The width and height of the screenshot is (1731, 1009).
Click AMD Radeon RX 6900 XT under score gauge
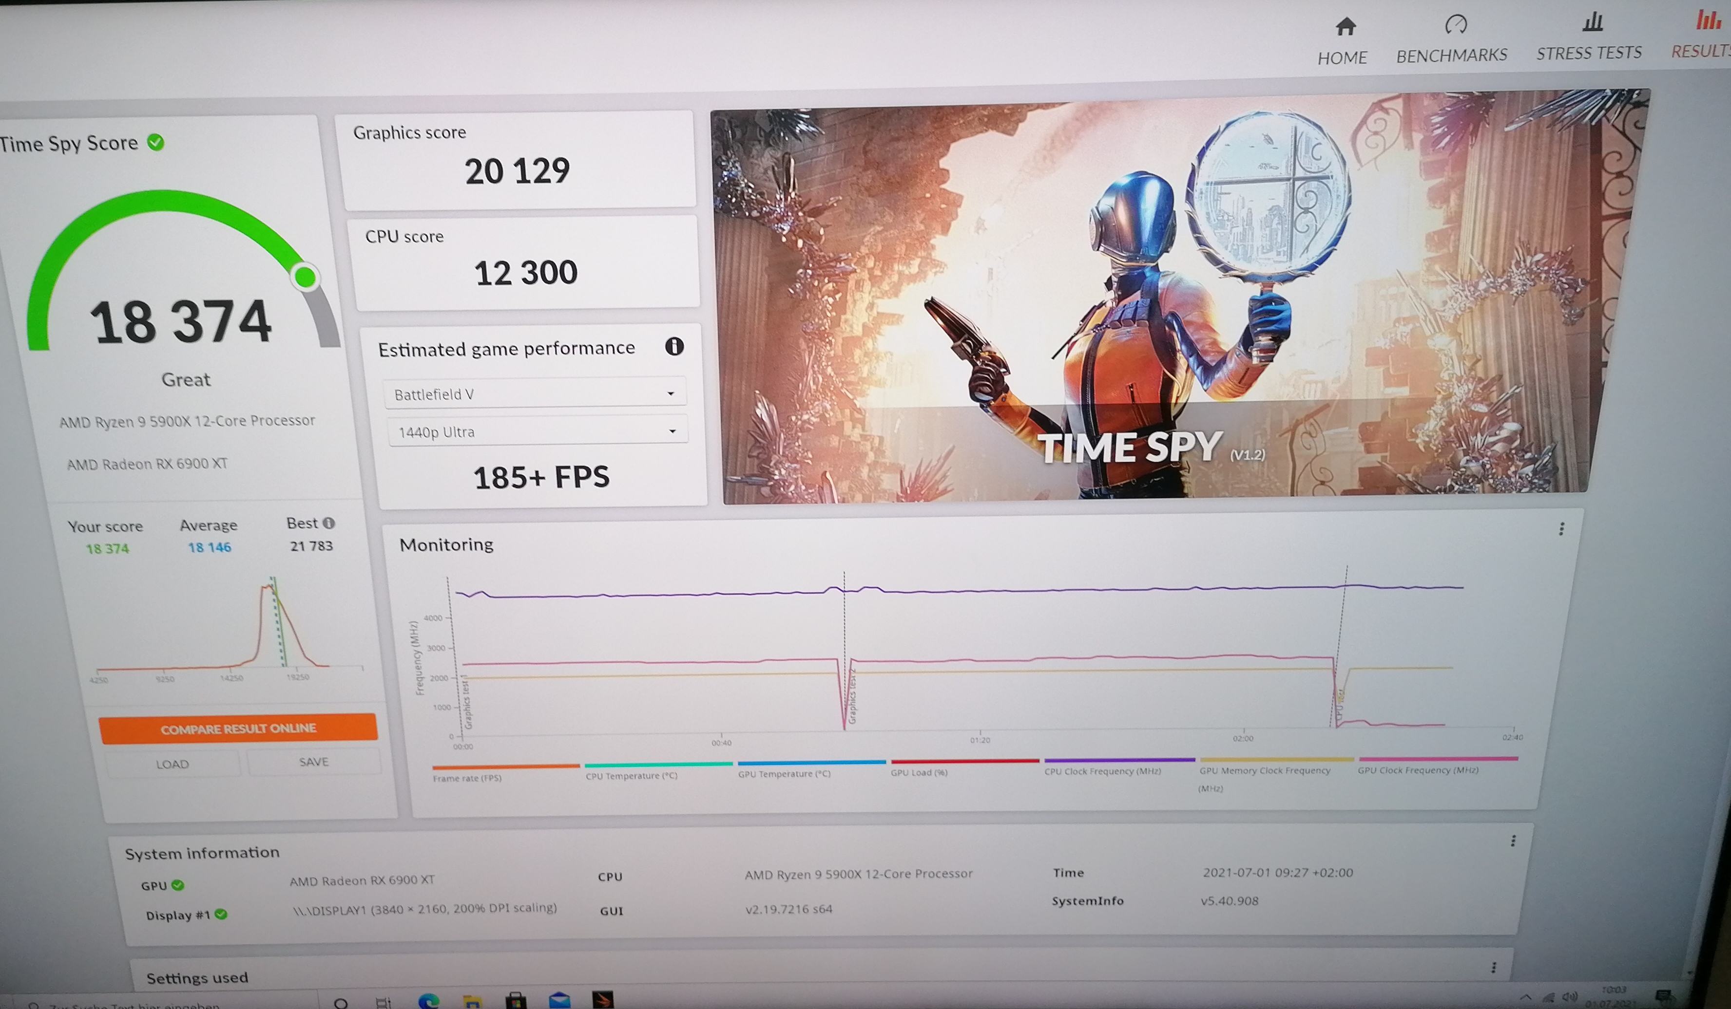point(147,464)
